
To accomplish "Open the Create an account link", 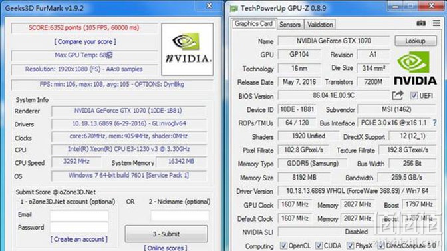I will point(79,239).
